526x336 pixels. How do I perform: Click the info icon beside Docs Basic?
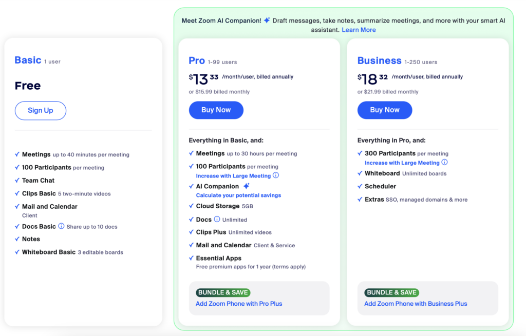coord(61,226)
